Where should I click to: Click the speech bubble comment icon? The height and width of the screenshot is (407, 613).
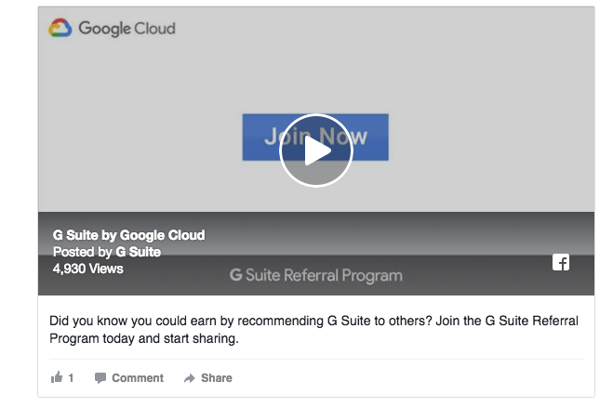[100, 377]
